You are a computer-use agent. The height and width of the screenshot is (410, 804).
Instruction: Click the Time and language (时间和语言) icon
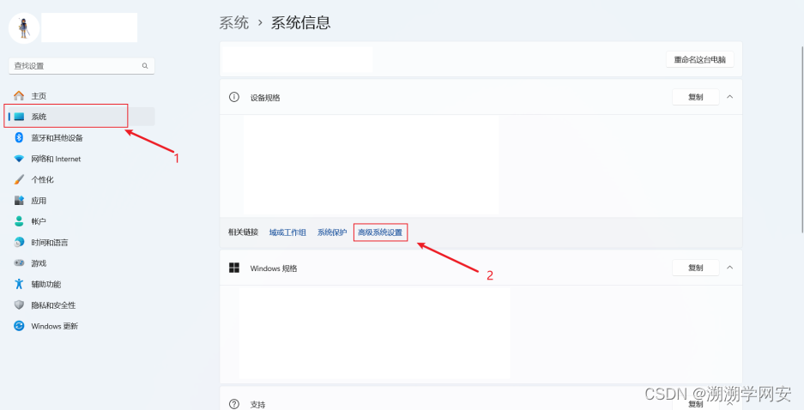coord(19,242)
